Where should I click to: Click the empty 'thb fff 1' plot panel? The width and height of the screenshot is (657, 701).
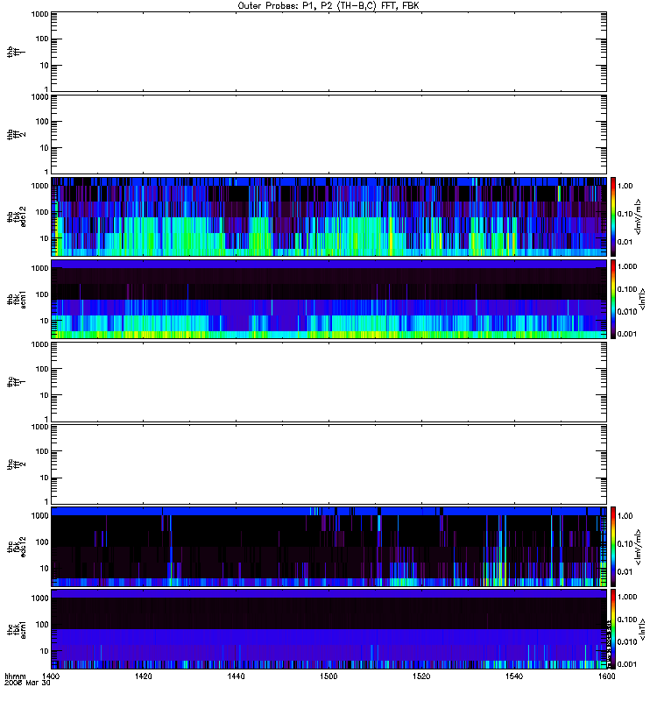pyautogui.click(x=329, y=52)
